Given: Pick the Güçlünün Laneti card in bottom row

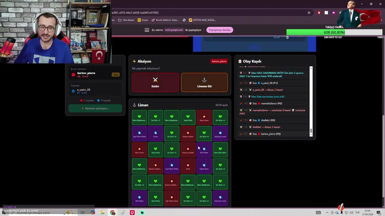Looking at the screenshot, I should 220,198.
